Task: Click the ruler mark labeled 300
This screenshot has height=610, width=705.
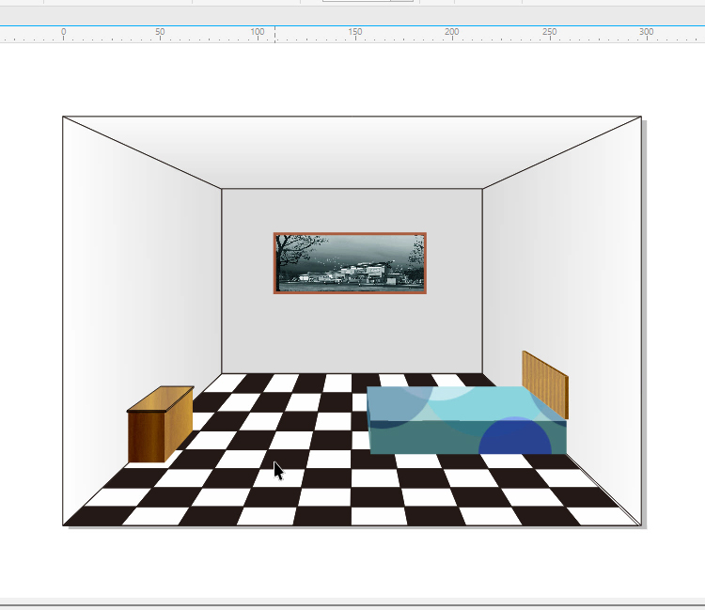Action: pos(647,32)
